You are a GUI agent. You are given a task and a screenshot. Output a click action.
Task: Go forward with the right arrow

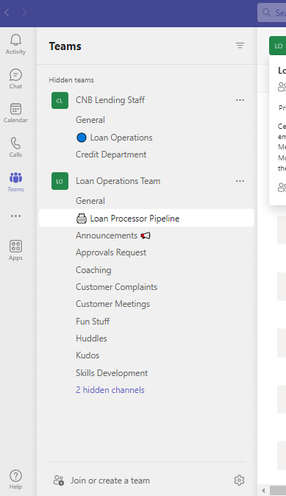24,13
